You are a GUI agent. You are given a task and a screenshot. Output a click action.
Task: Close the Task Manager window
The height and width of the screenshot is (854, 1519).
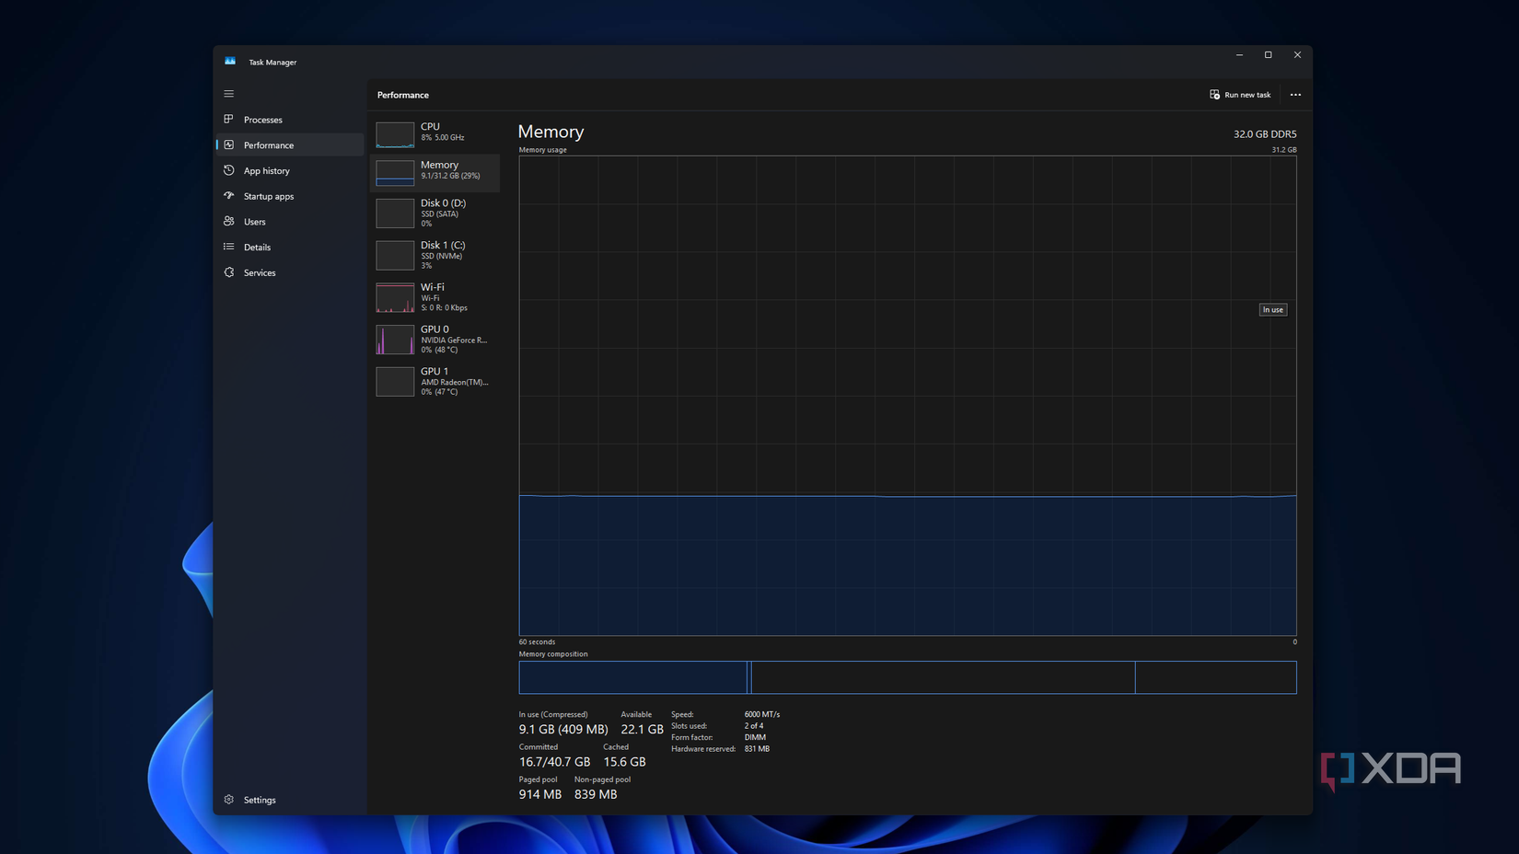coord(1298,55)
